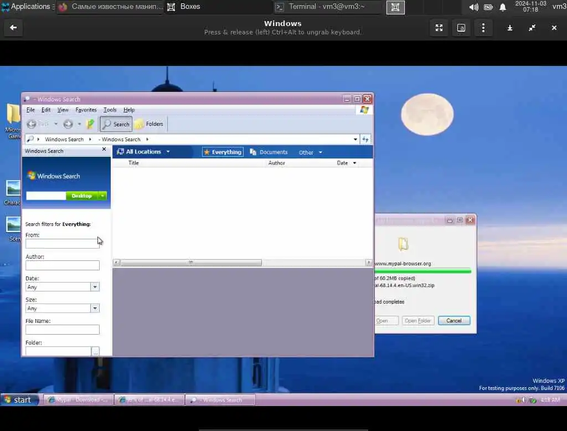Open the All Locations dropdown
This screenshot has width=567, height=431.
(143, 152)
